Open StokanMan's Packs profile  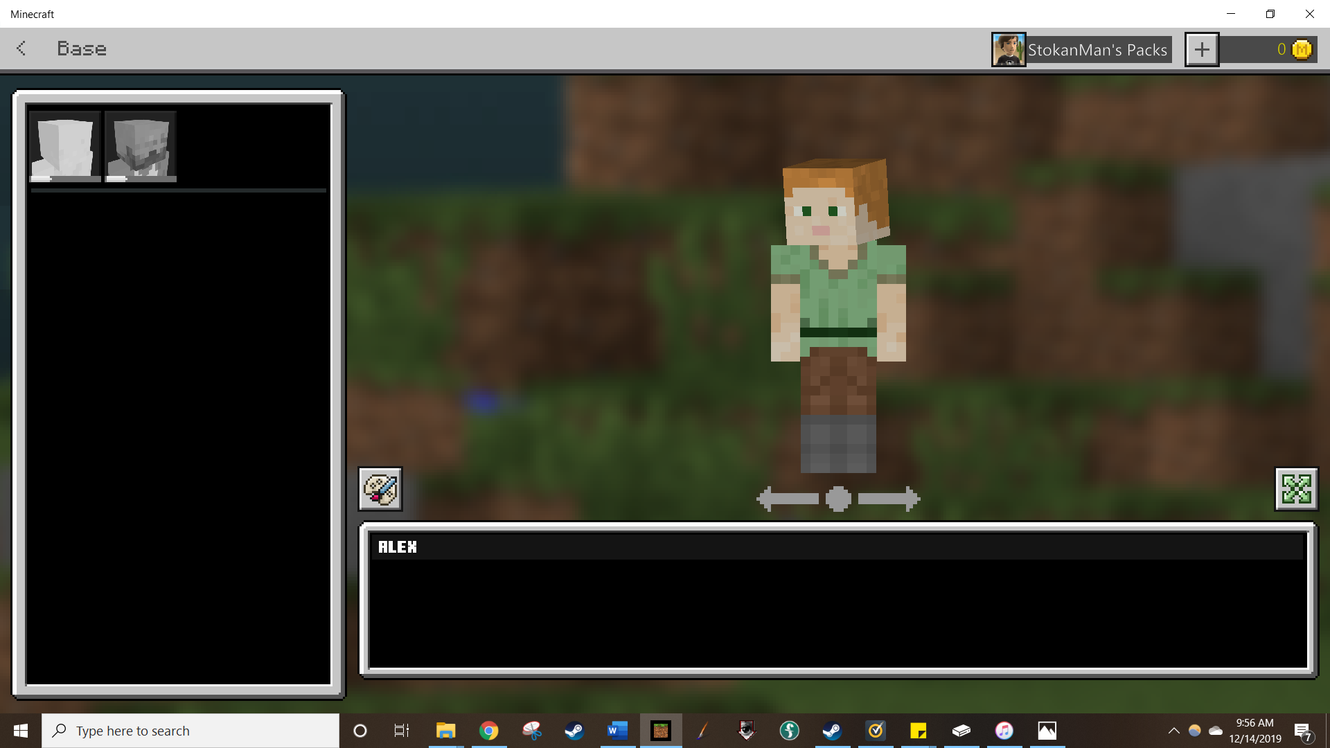click(x=1097, y=50)
